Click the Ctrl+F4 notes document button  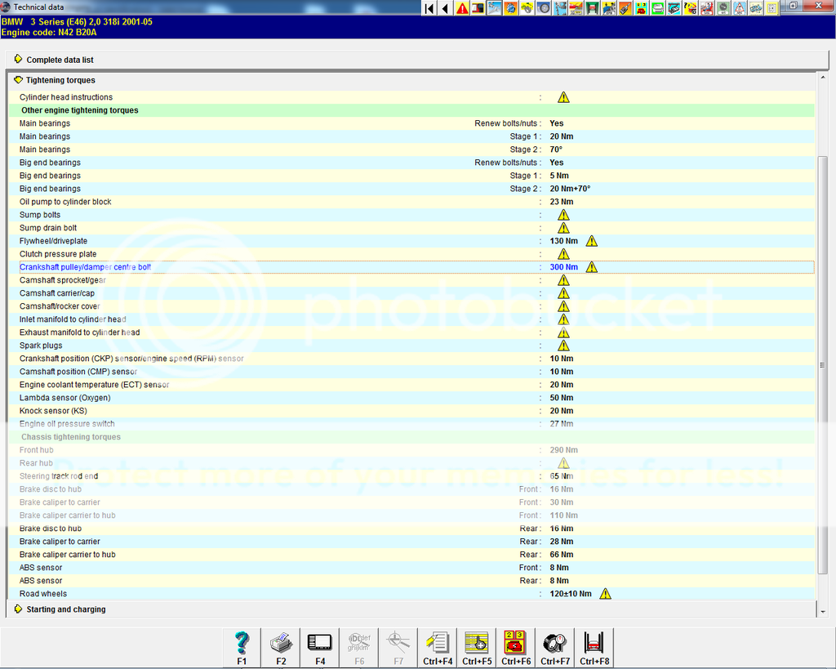pyautogui.click(x=438, y=647)
